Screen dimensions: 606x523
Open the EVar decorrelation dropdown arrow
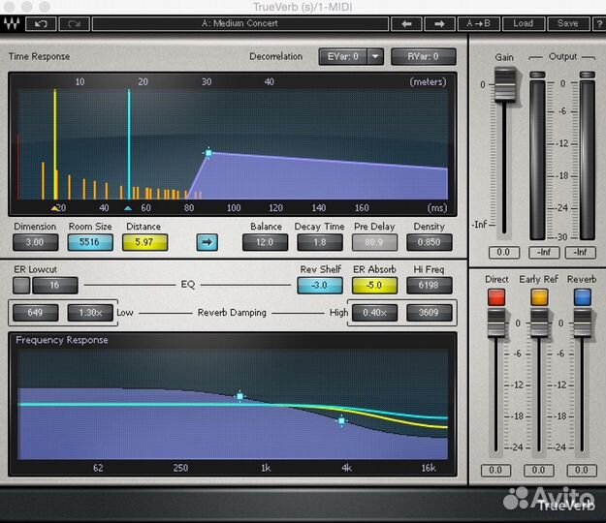click(x=375, y=57)
